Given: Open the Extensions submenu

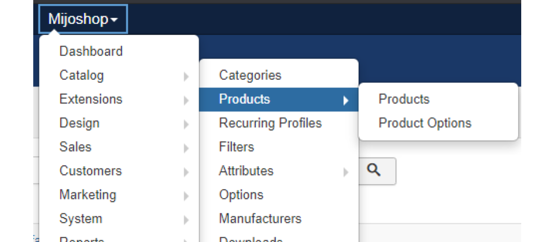Looking at the screenshot, I should coord(91,99).
